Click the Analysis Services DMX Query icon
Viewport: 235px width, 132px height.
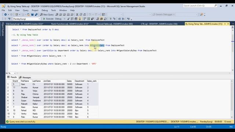pos(65,15)
